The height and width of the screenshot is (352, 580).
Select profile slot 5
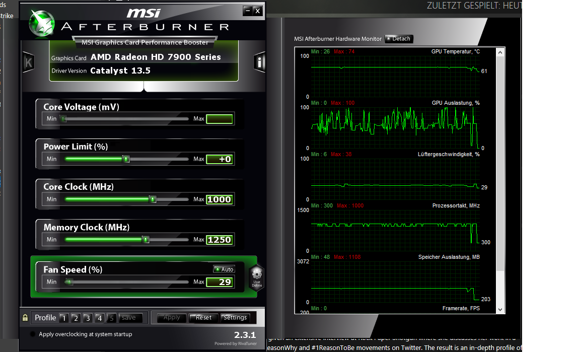(x=111, y=318)
